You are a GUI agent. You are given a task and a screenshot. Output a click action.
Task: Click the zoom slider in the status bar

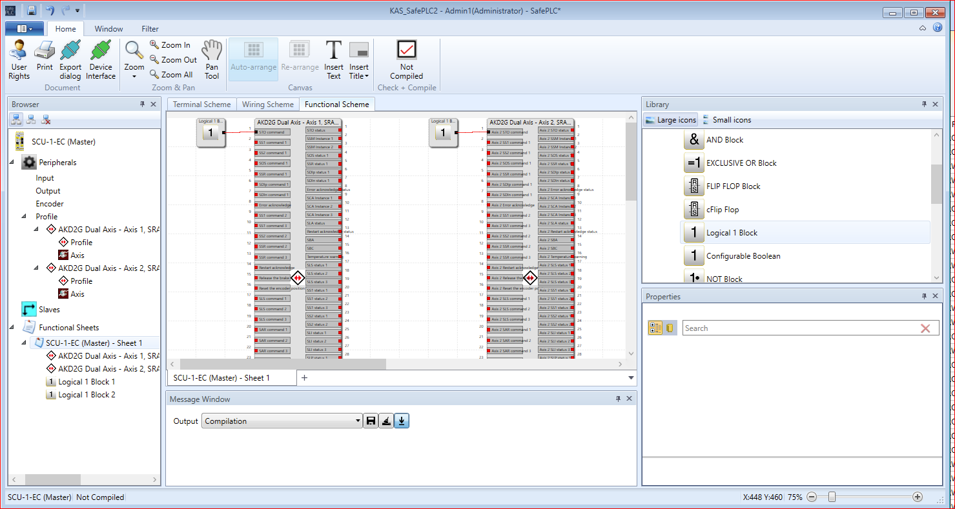click(832, 497)
